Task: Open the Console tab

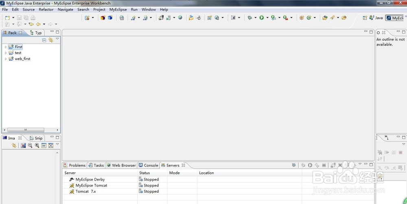Action: (x=149, y=165)
